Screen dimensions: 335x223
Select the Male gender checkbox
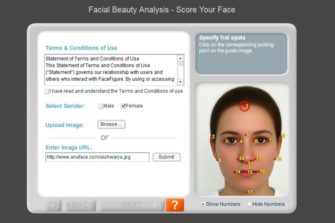click(x=100, y=106)
